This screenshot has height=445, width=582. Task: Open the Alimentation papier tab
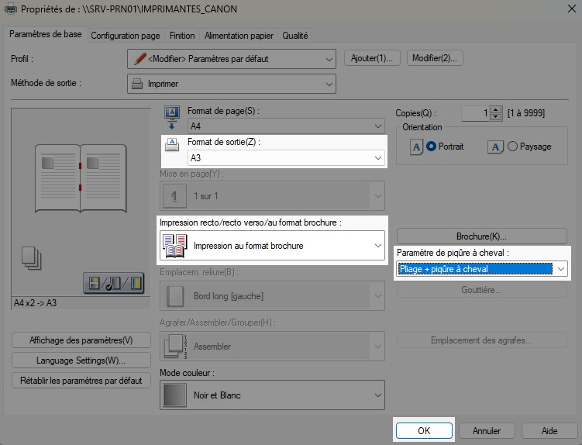240,36
